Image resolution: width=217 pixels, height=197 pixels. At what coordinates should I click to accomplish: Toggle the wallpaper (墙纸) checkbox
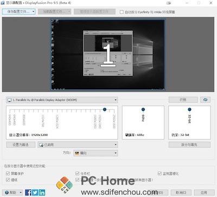(x=8, y=180)
